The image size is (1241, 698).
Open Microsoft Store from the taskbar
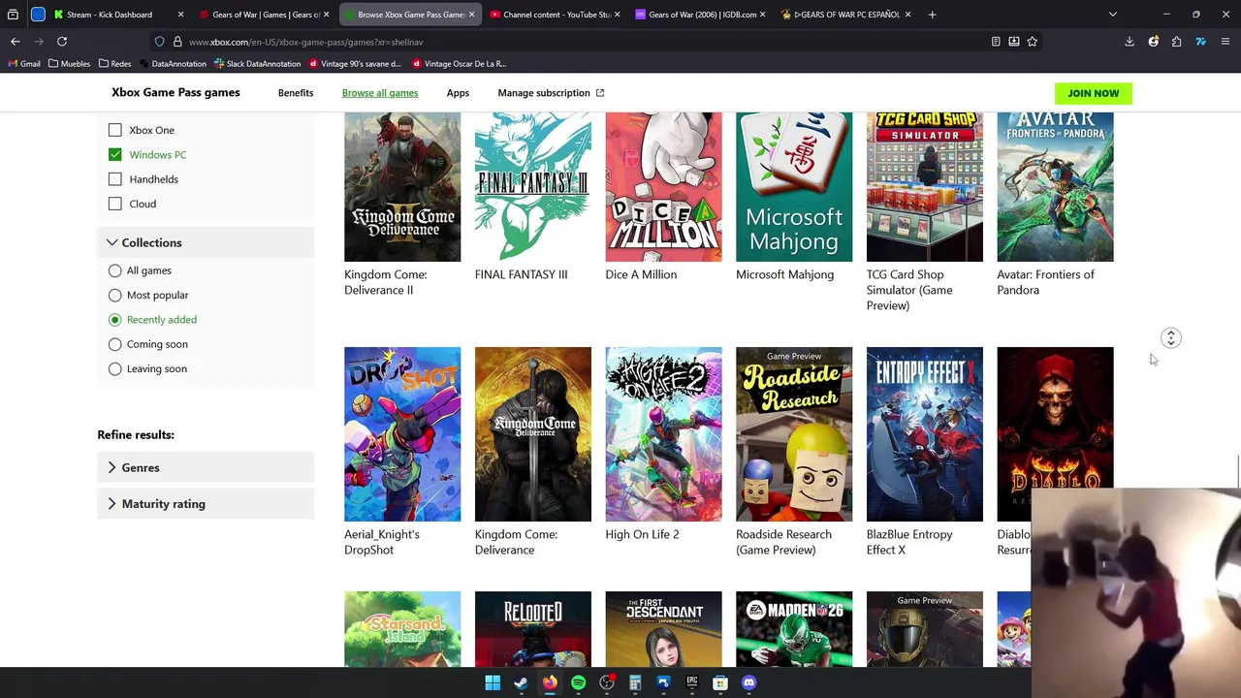click(x=720, y=682)
